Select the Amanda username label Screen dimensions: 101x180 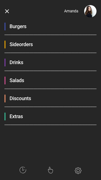[x=71, y=11]
